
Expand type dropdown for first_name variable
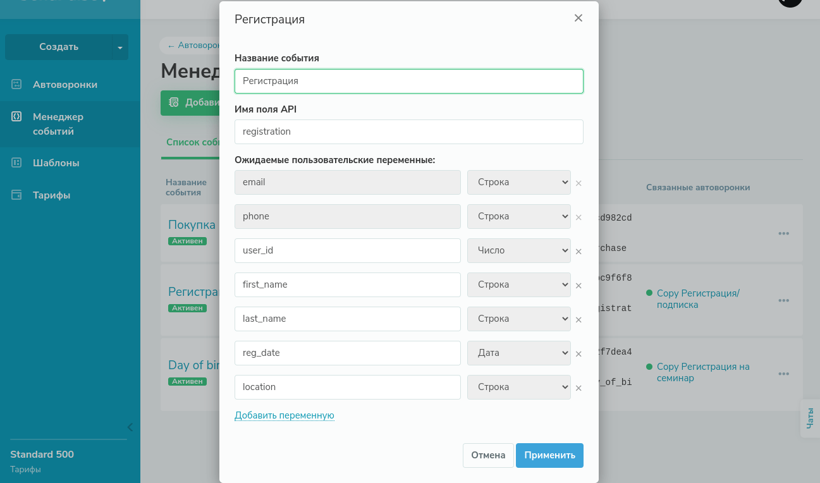coord(518,284)
